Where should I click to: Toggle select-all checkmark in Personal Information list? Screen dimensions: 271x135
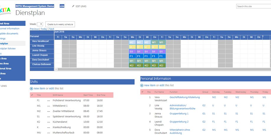tap(142, 92)
